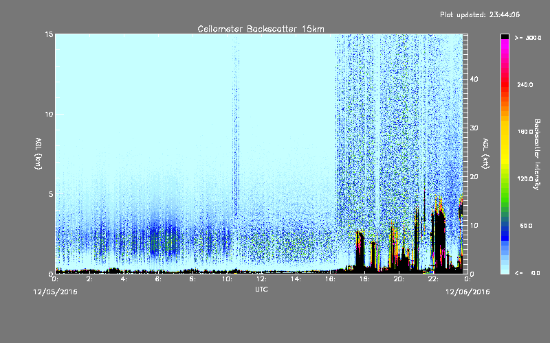Click the start date '12/05/2016'
550x343 pixels.
click(x=55, y=292)
